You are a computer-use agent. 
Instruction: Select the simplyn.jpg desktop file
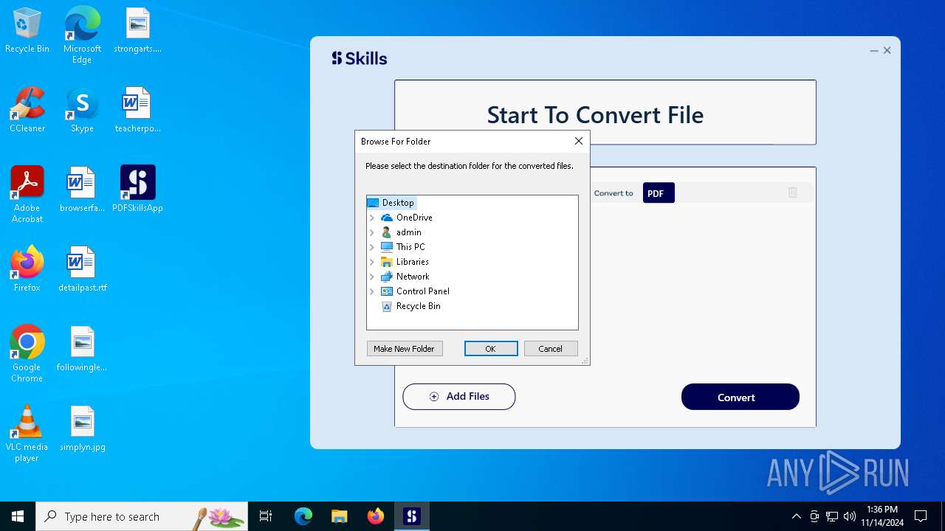82,428
